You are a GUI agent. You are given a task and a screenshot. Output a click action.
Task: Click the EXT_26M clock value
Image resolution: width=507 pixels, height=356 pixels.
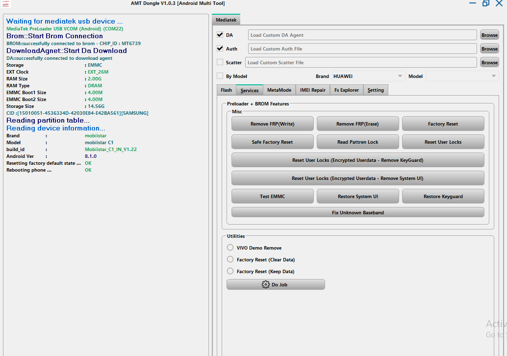pyautogui.click(x=98, y=72)
